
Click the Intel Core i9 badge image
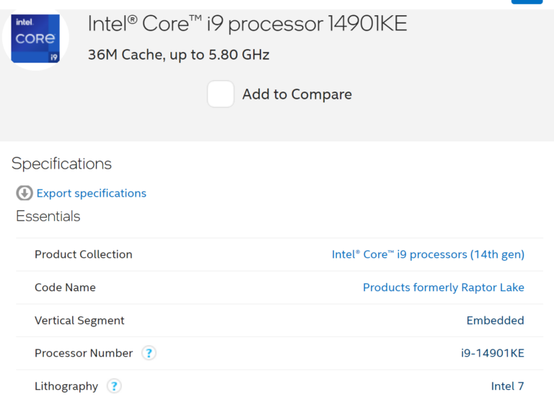coord(35,37)
